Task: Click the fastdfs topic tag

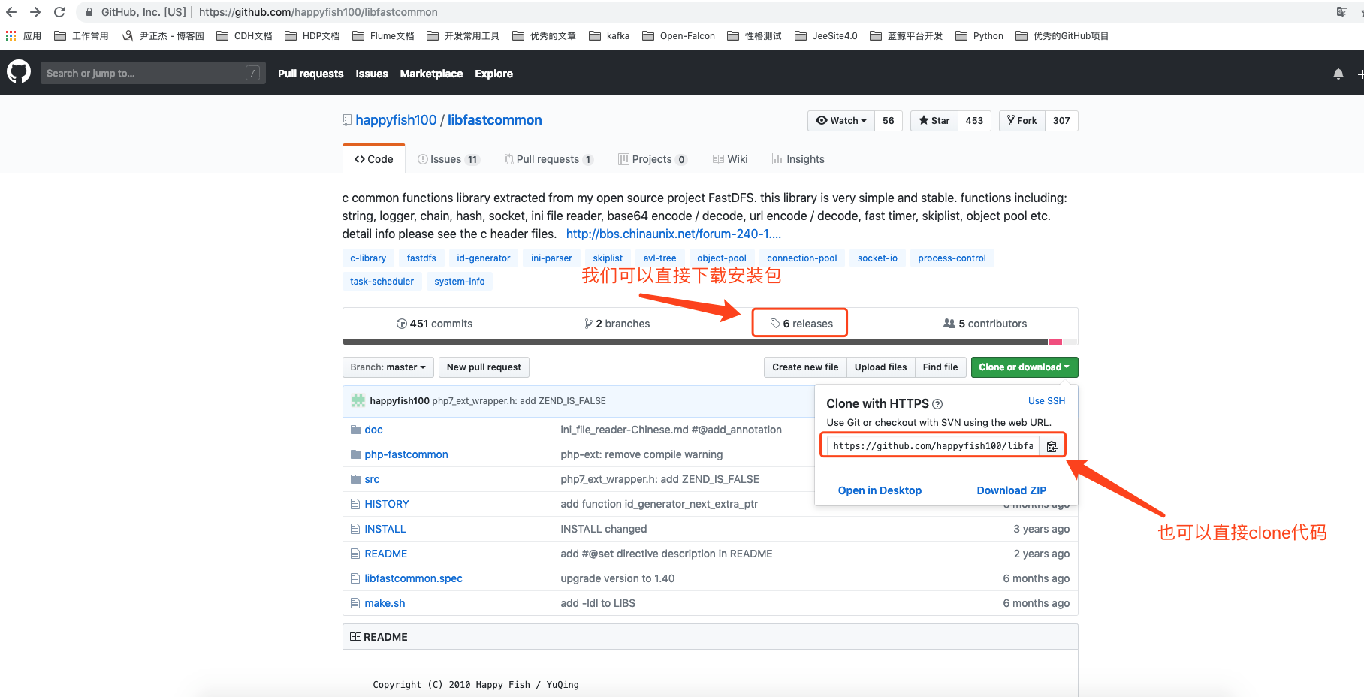Action: (x=421, y=258)
